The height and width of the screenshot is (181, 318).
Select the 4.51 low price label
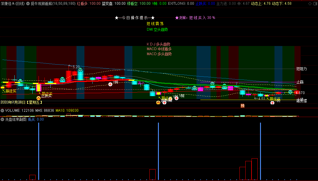262,98
